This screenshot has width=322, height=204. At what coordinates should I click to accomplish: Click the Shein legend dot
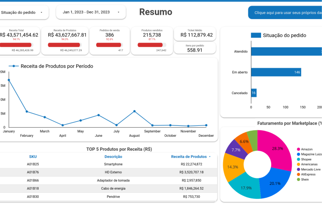298,179
